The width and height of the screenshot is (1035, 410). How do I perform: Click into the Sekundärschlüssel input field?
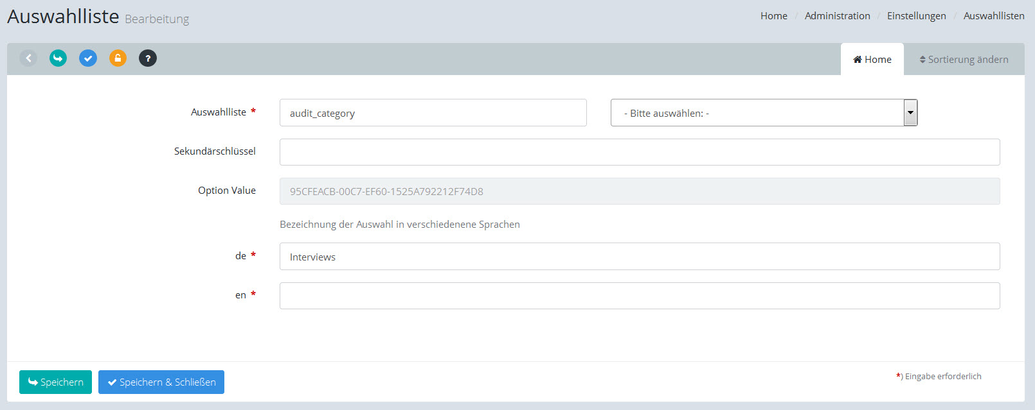point(639,152)
